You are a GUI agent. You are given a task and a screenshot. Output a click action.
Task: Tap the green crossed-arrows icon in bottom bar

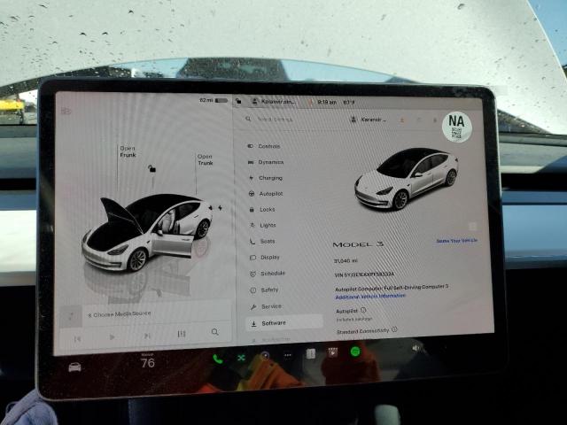click(241, 358)
